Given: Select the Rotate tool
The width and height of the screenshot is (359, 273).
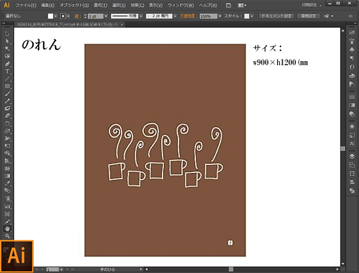Looking at the screenshot, I should click(x=7, y=123).
